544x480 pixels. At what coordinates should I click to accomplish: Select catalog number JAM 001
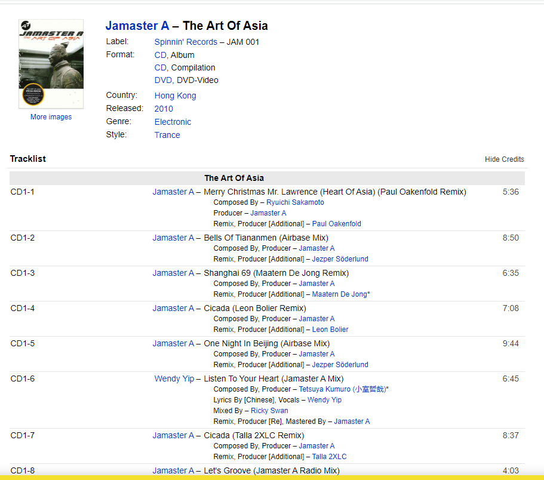(243, 42)
